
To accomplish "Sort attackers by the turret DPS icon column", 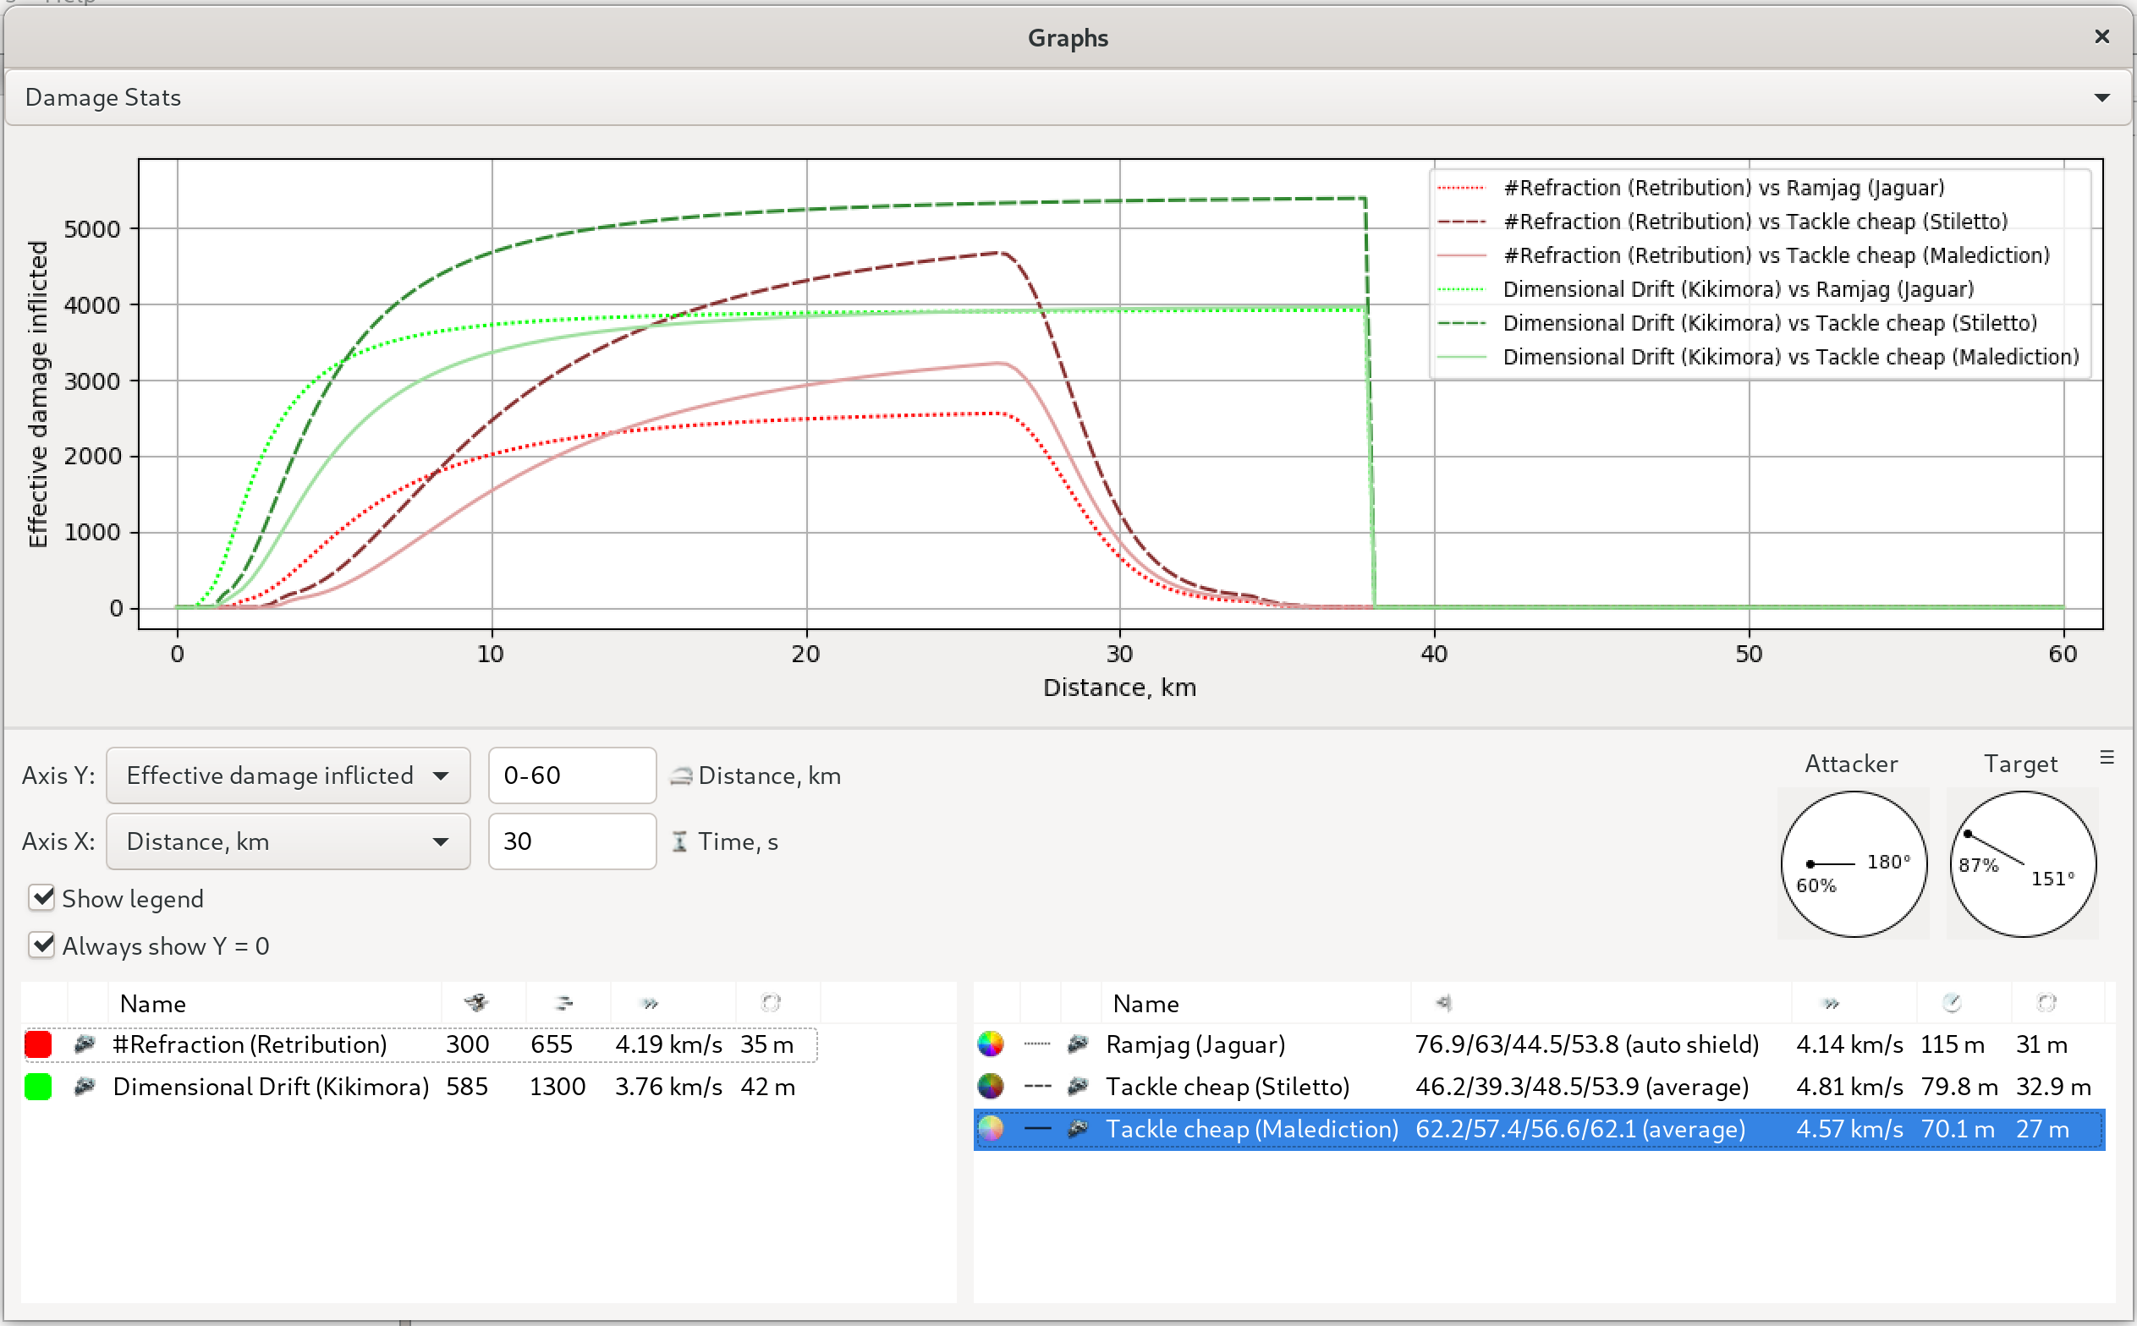I will point(476,1002).
